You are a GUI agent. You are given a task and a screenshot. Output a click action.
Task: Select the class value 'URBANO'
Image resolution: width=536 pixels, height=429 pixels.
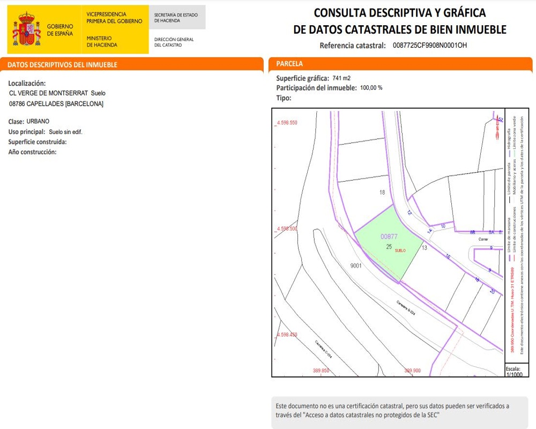tap(38, 121)
